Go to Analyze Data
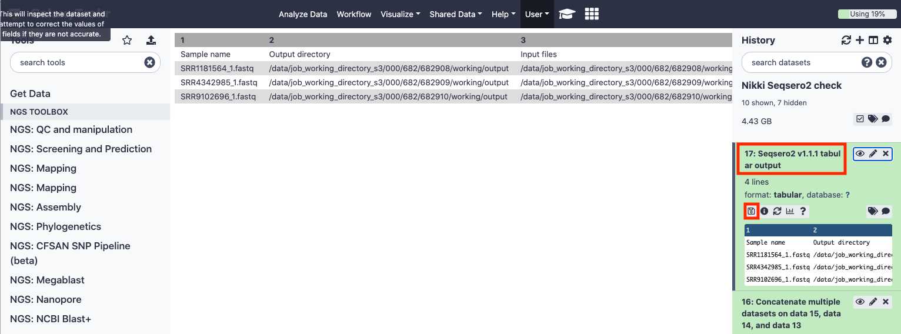Image resolution: width=901 pixels, height=334 pixels. tap(303, 14)
